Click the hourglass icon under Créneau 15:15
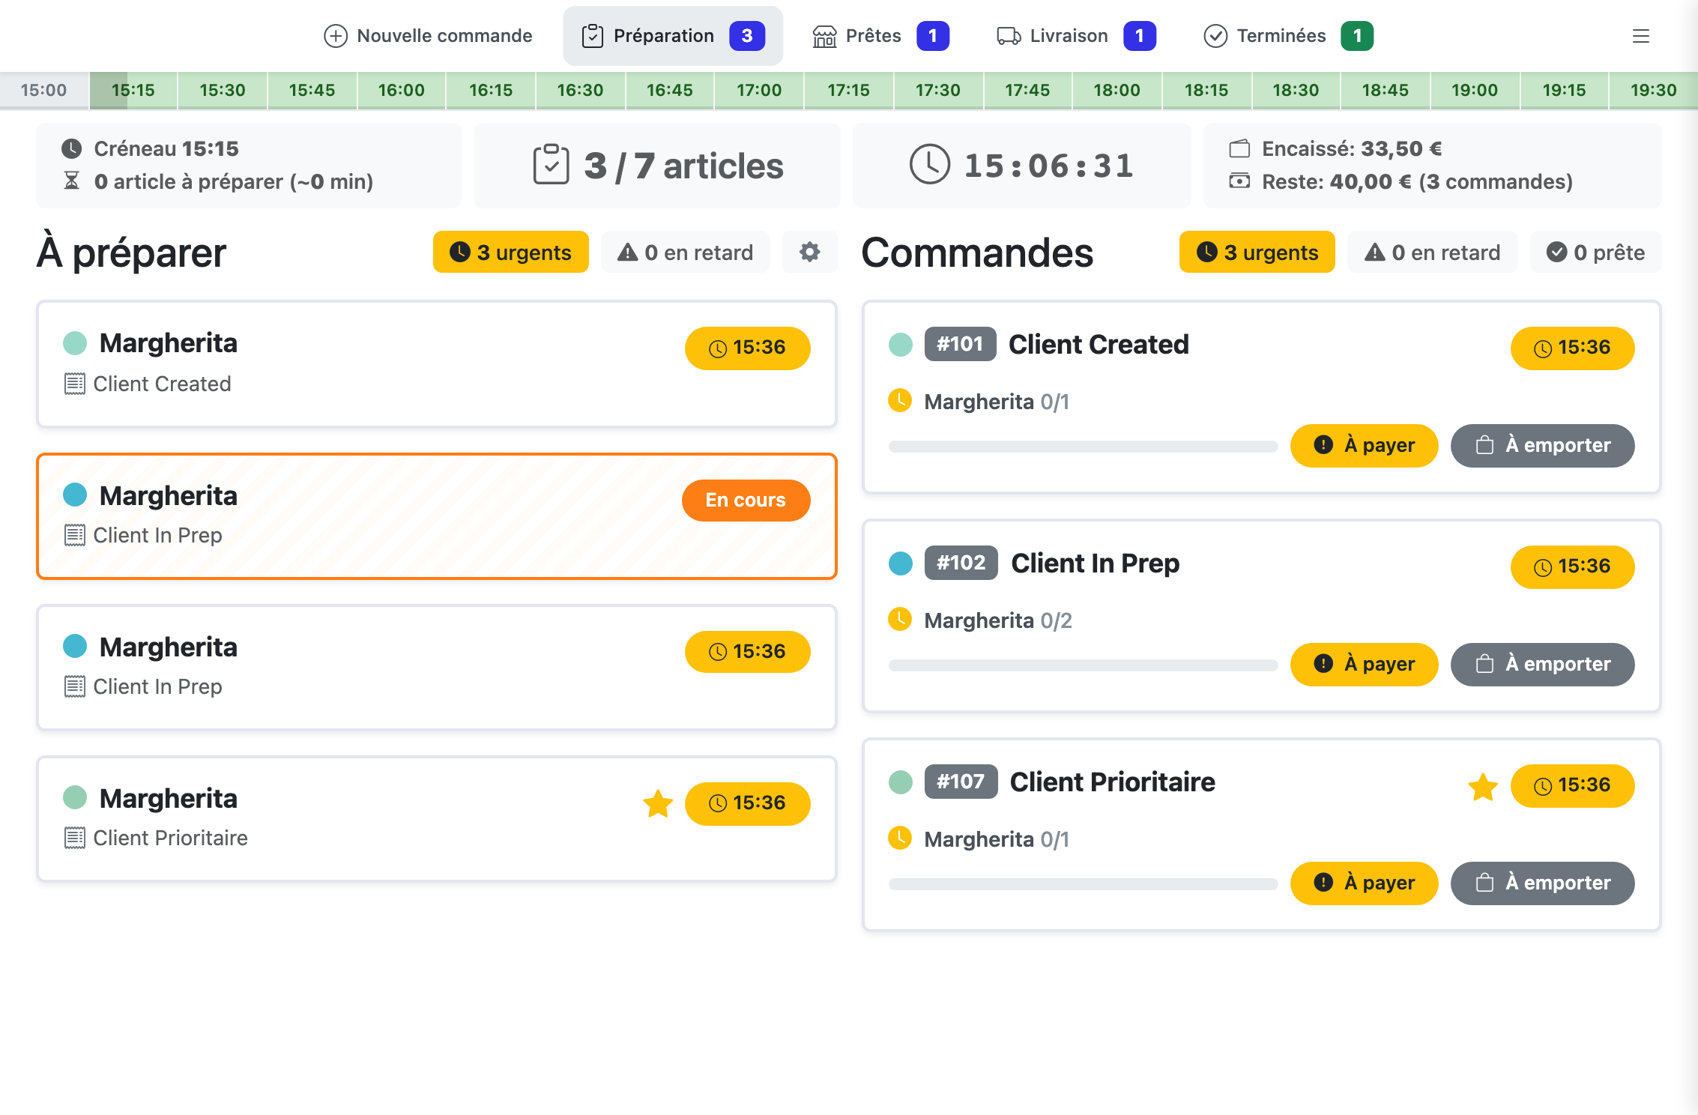 coord(71,181)
